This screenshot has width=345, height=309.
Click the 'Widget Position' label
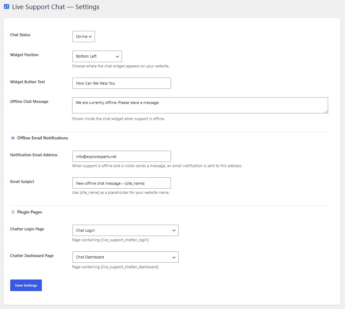point(24,55)
